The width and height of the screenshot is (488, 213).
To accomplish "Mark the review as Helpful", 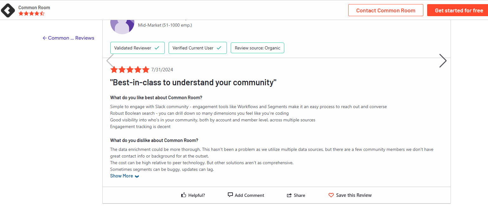I will click(x=193, y=195).
